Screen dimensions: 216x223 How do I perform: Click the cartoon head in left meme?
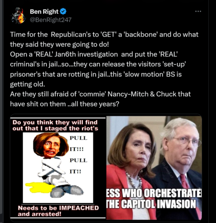point(51,145)
